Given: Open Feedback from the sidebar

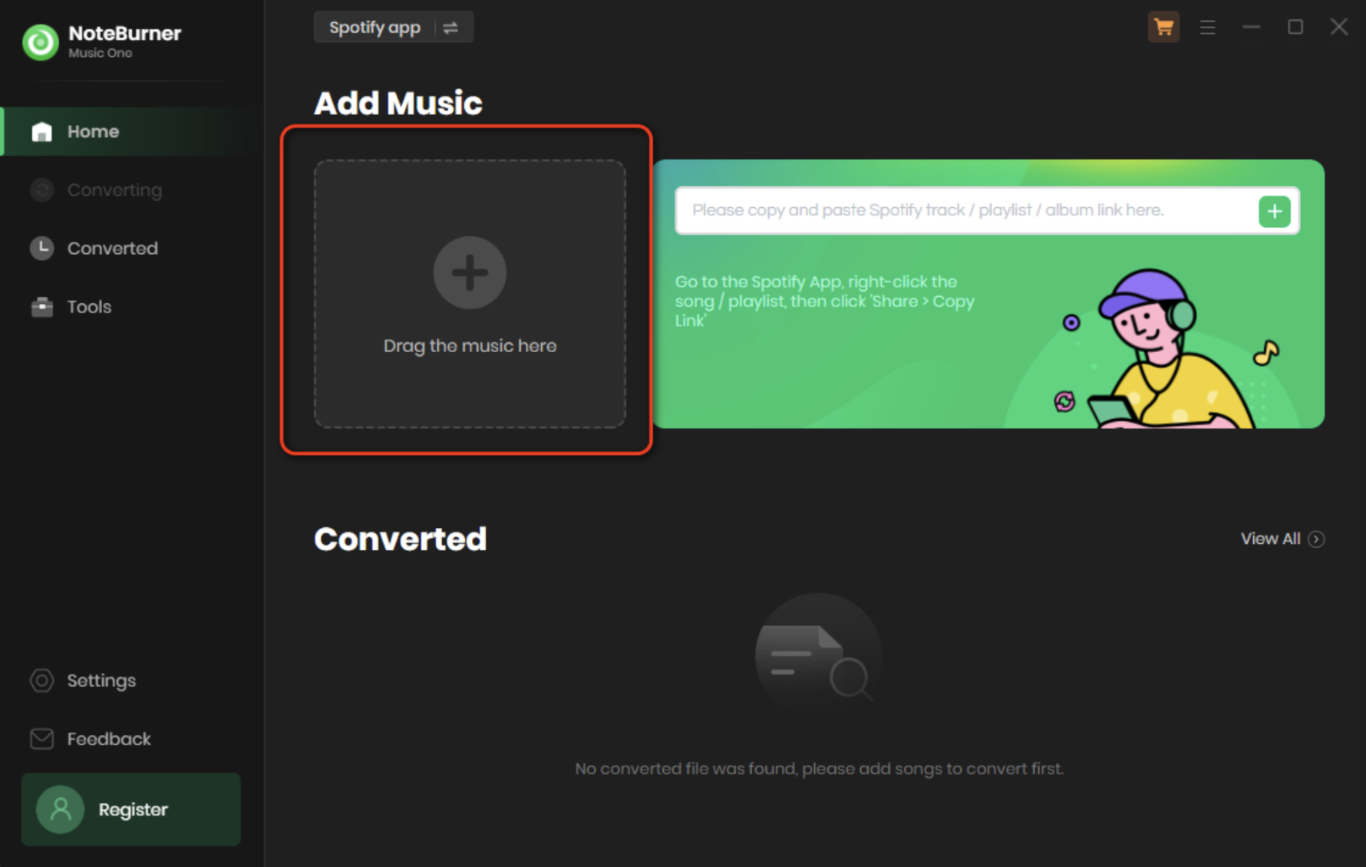Looking at the screenshot, I should point(91,739).
